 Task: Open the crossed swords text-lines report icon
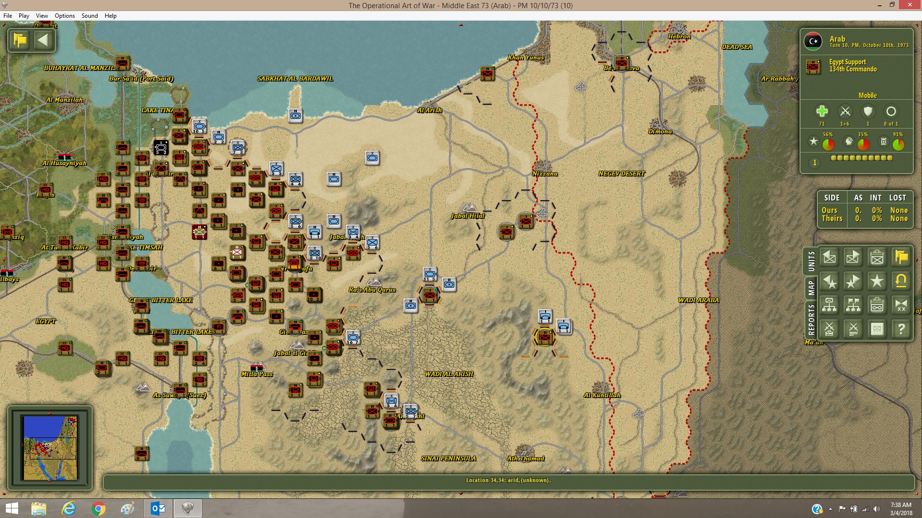click(853, 330)
